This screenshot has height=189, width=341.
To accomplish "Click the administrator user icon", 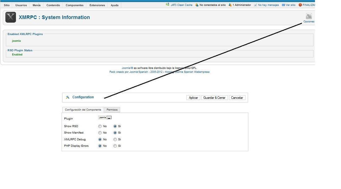I will pyautogui.click(x=230, y=5).
